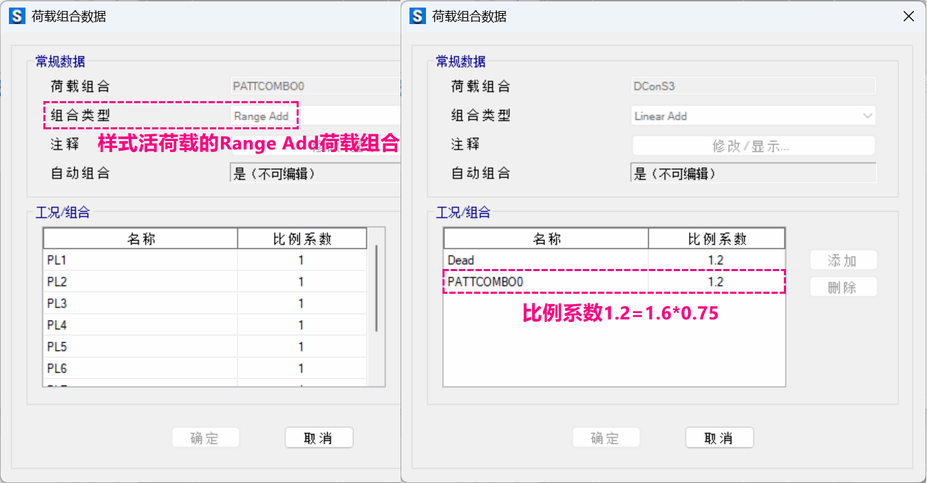The height and width of the screenshot is (483, 927).
Task: Open the Linear Add combination type dropdown
Action: click(753, 116)
